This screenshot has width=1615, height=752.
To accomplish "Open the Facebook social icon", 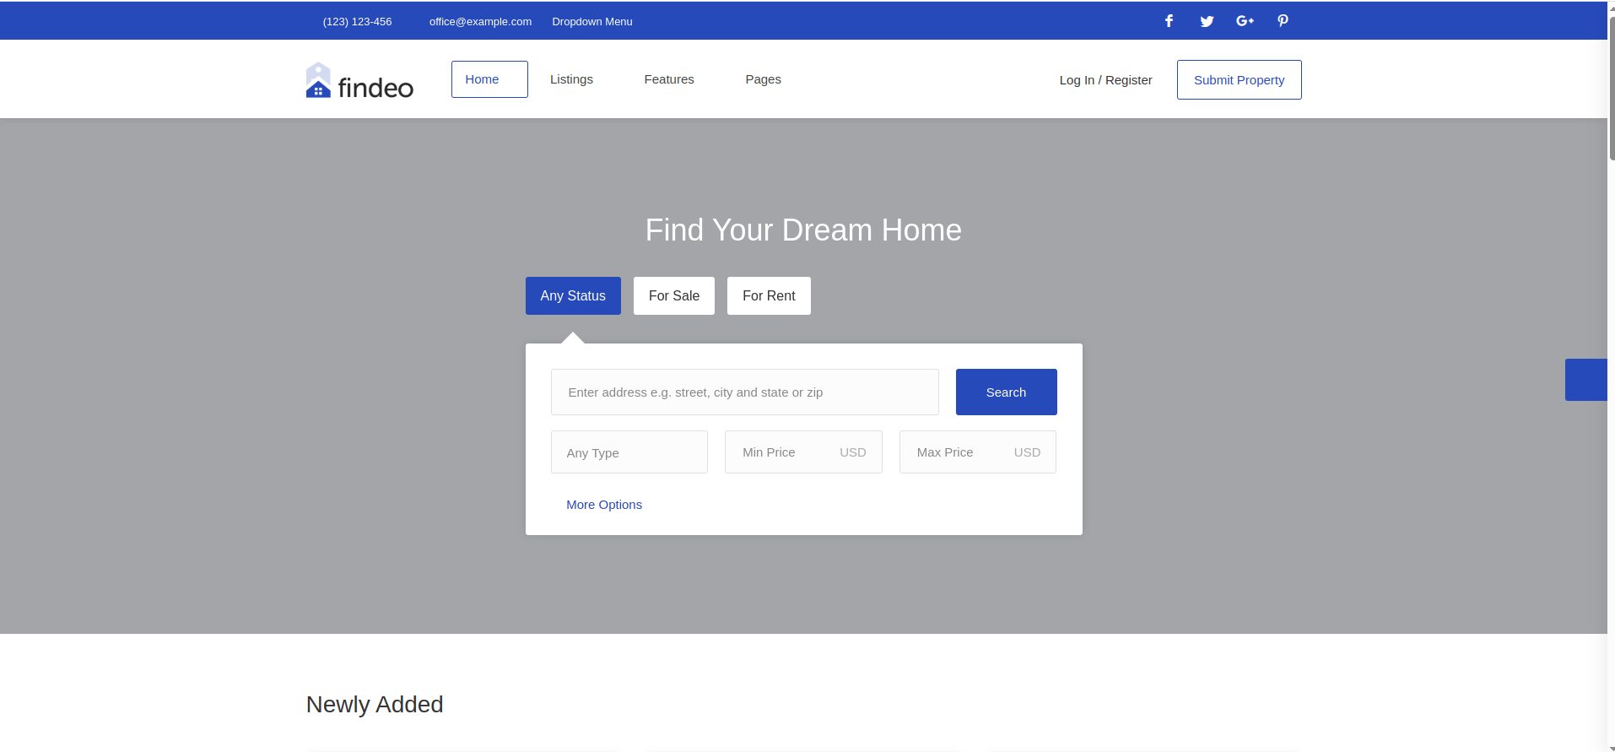I will tap(1169, 21).
